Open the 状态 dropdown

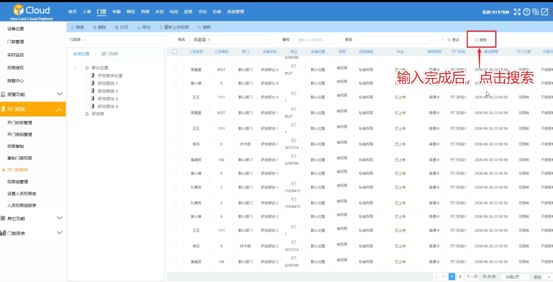coord(396,40)
